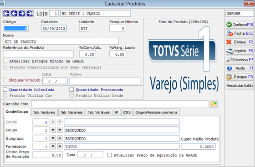Enable Bloquear Produto checkbox
Screen dimensions: 255x167
pos(5,80)
